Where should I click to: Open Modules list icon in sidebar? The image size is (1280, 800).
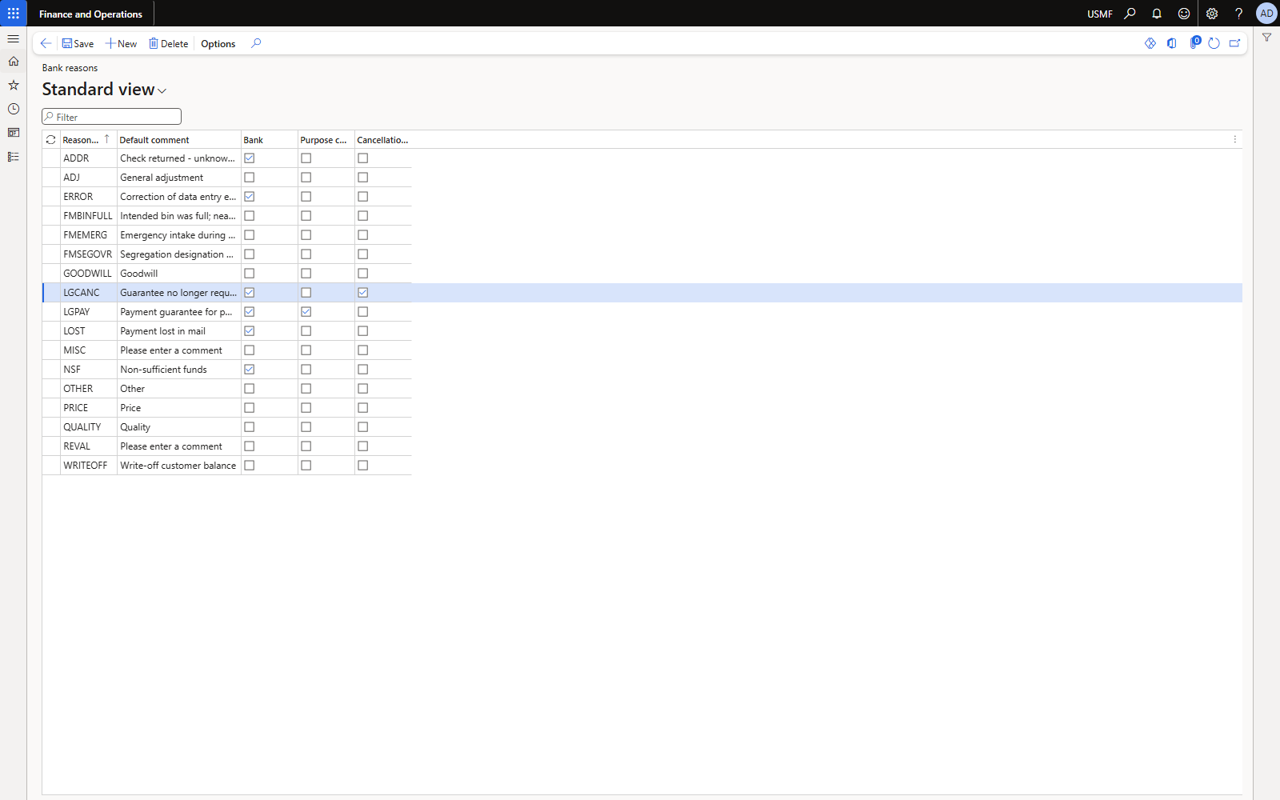coord(14,157)
